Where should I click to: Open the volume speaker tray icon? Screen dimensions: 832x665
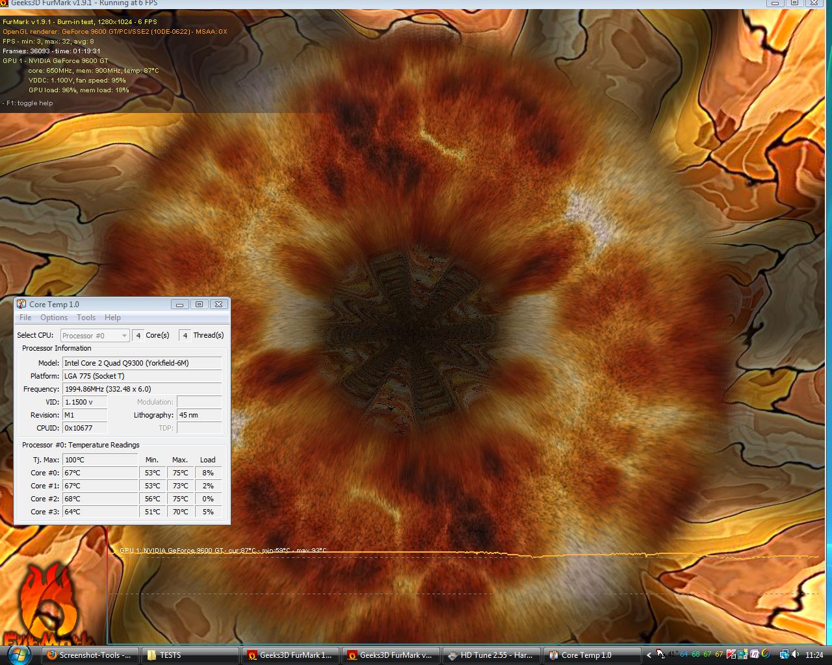pos(795,655)
